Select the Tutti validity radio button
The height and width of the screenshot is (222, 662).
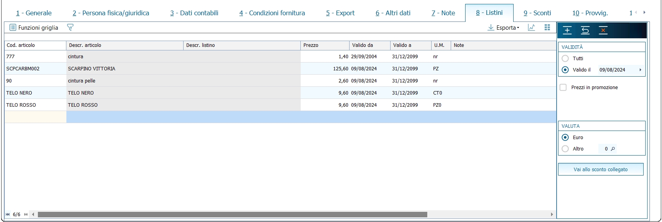[x=565, y=59]
